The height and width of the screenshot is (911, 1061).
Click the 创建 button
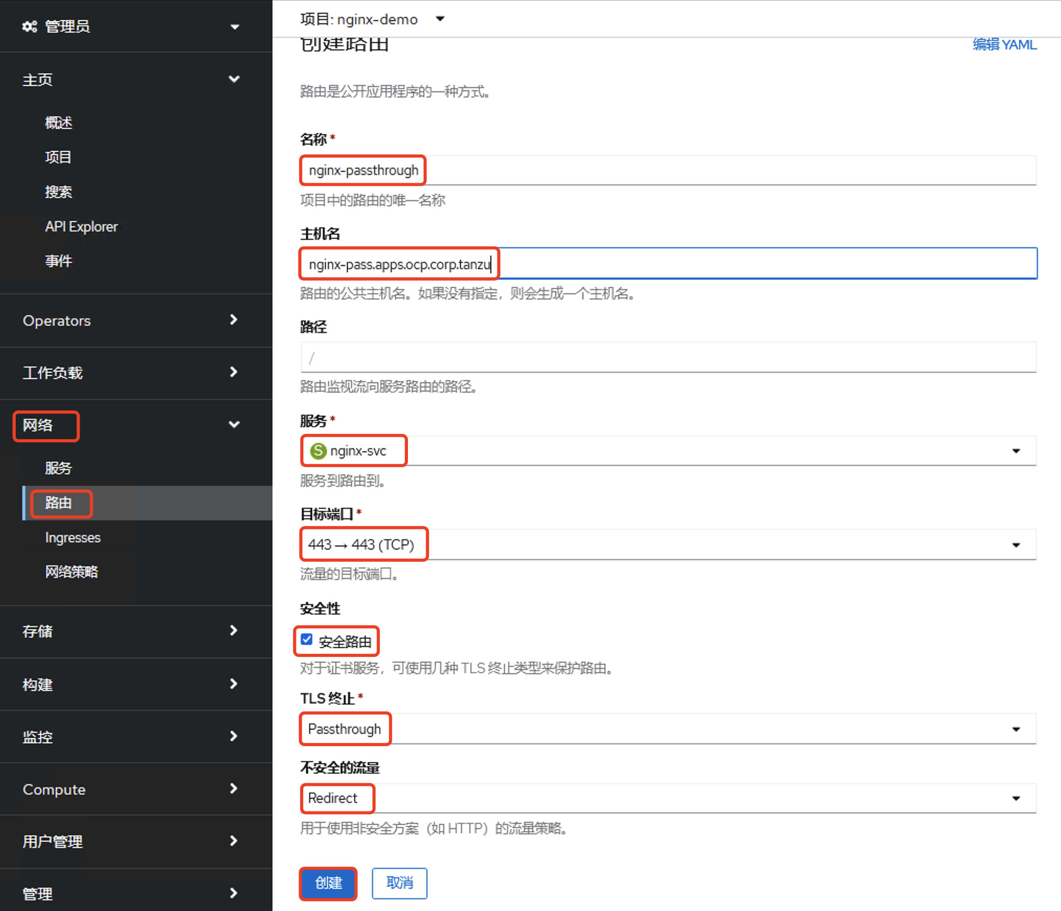pos(328,883)
